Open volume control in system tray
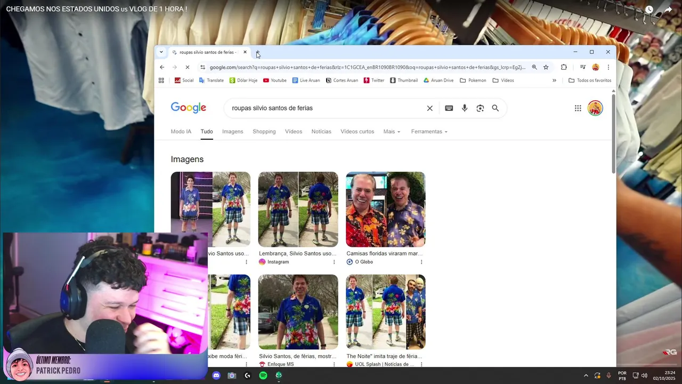This screenshot has height=384, width=682. (x=644, y=375)
